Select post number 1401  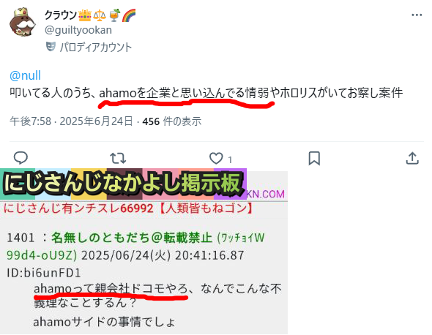click(x=21, y=238)
